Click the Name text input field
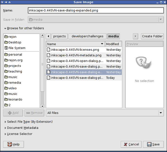This screenshot has height=152, width=167. coord(96,10)
